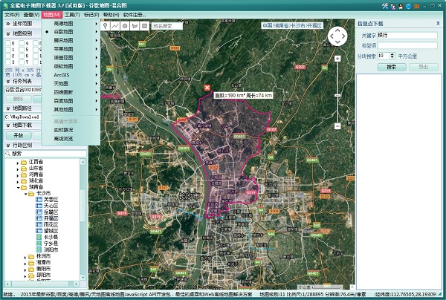446x300 pixels.
Task: Check the map level 4 checkbox
Action: (22, 44)
